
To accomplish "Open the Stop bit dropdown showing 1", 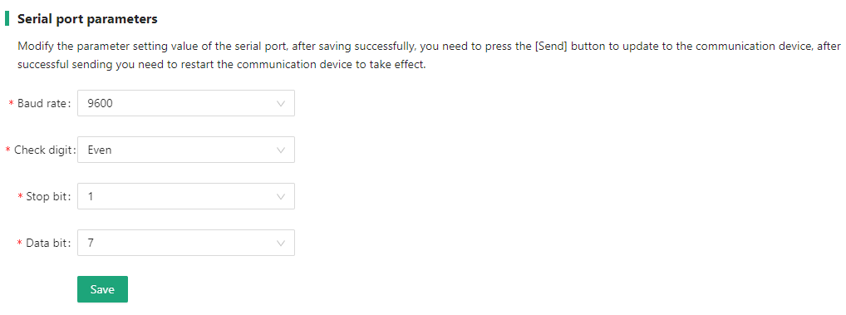I will click(x=186, y=196).
